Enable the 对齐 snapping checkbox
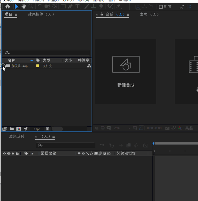The image size is (198, 201). pos(161,7)
